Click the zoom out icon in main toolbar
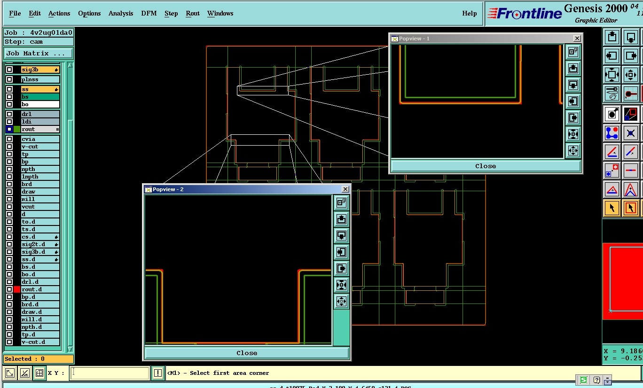Image resolution: width=643 pixels, height=388 pixels. coord(630,75)
